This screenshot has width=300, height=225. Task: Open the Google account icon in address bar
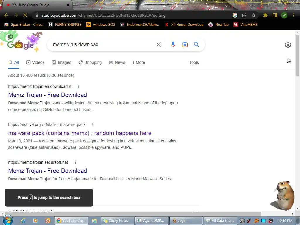pyautogui.click(x=235, y=15)
